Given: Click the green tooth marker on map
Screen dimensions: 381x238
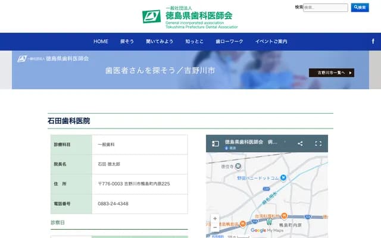Looking at the screenshot, I should click(x=269, y=221).
